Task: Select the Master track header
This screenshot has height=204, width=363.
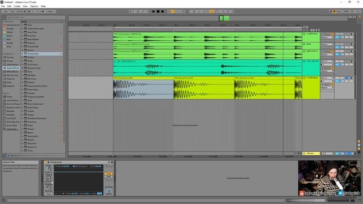Action: click(311, 154)
